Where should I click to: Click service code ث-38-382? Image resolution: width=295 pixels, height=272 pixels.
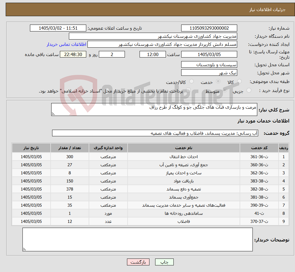click(x=259, y=189)
